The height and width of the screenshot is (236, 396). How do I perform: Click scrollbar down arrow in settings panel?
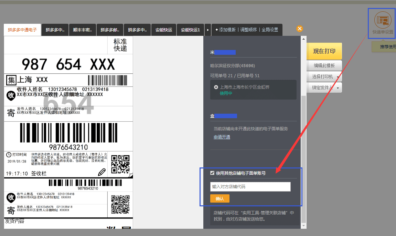click(x=303, y=226)
